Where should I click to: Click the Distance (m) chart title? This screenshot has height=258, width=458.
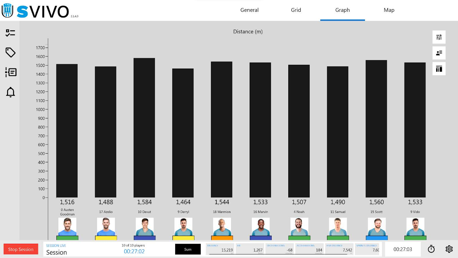(x=248, y=32)
